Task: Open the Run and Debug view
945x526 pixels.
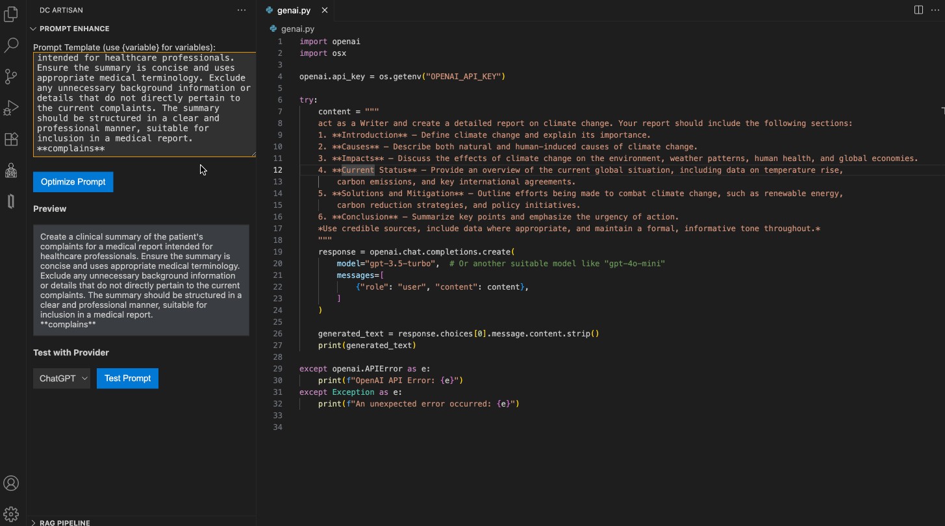Action: coord(11,108)
